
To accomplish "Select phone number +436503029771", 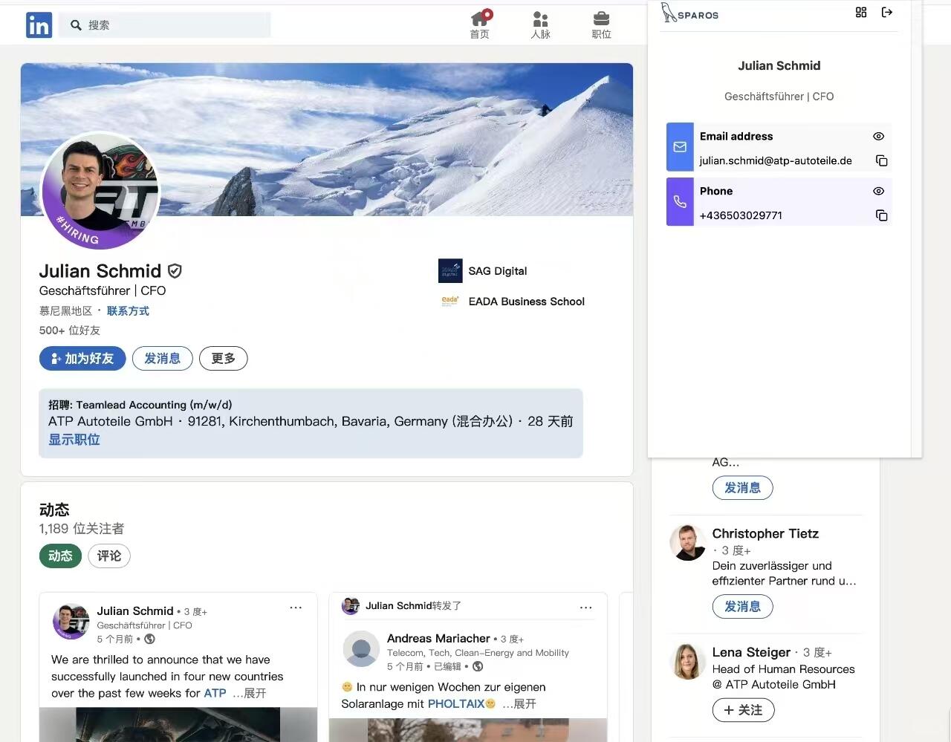I will pyautogui.click(x=741, y=215).
